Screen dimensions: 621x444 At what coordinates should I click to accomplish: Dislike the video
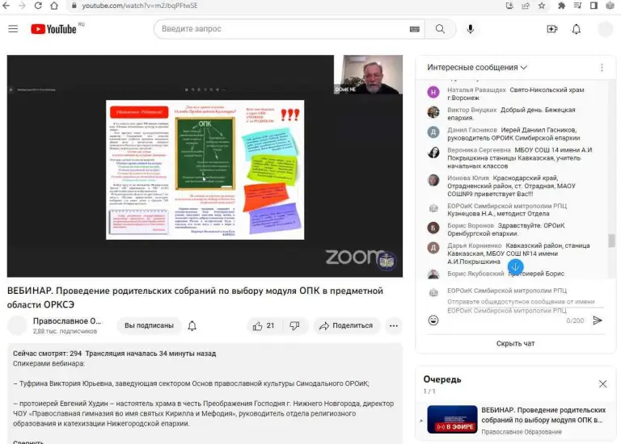pos(294,326)
